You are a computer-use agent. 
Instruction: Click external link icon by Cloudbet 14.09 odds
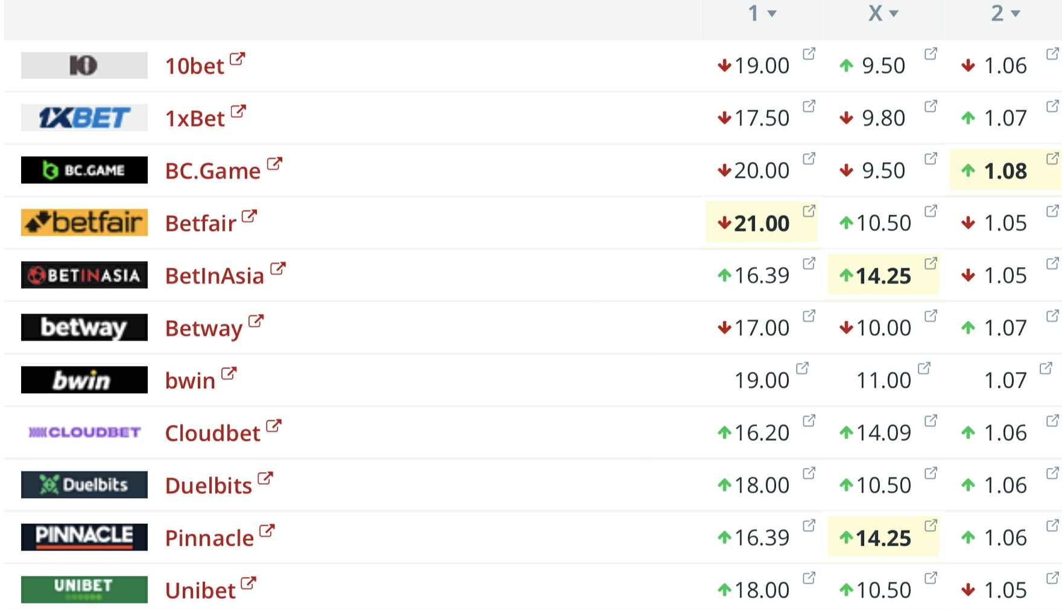[931, 420]
